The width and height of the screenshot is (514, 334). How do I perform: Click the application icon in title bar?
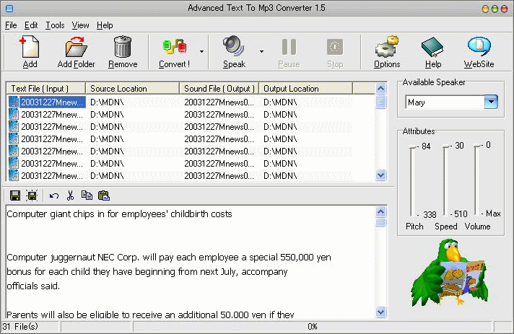click(x=9, y=9)
